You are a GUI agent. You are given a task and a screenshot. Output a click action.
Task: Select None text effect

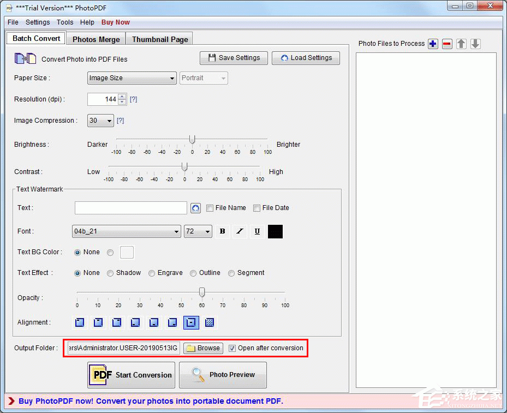coord(77,273)
